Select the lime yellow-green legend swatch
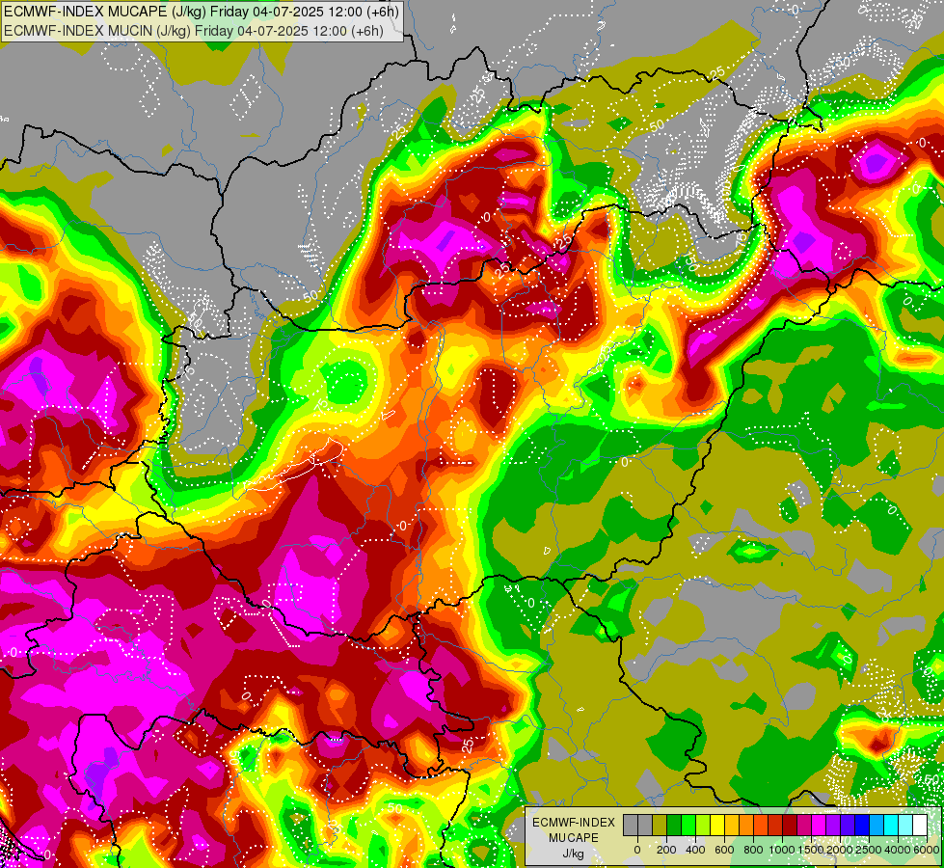 703,826
